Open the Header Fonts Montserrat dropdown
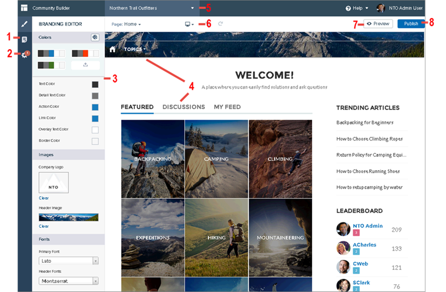 coord(69,281)
